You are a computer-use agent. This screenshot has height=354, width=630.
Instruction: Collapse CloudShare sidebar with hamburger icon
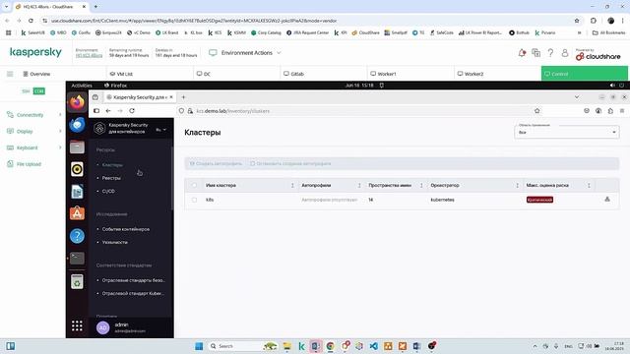coord(10,74)
